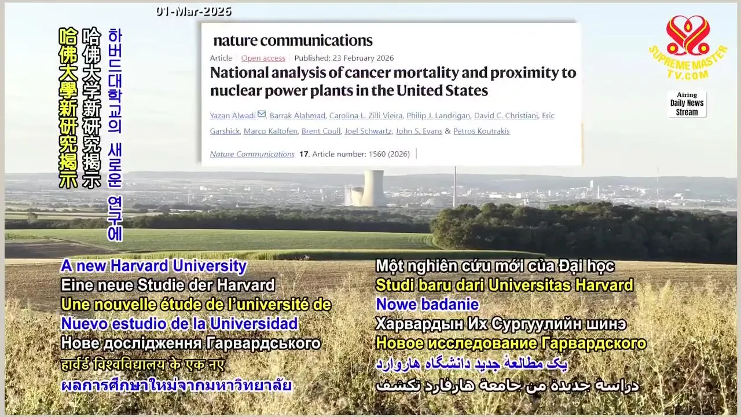The image size is (741, 417).
Task: Click the blue Korean vertical subtitle
Action: [x=115, y=134]
